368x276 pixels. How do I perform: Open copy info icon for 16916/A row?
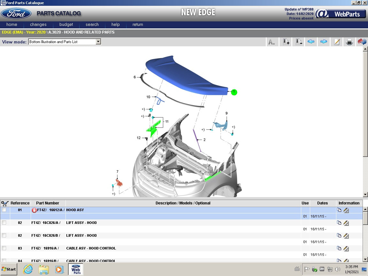tap(339, 248)
